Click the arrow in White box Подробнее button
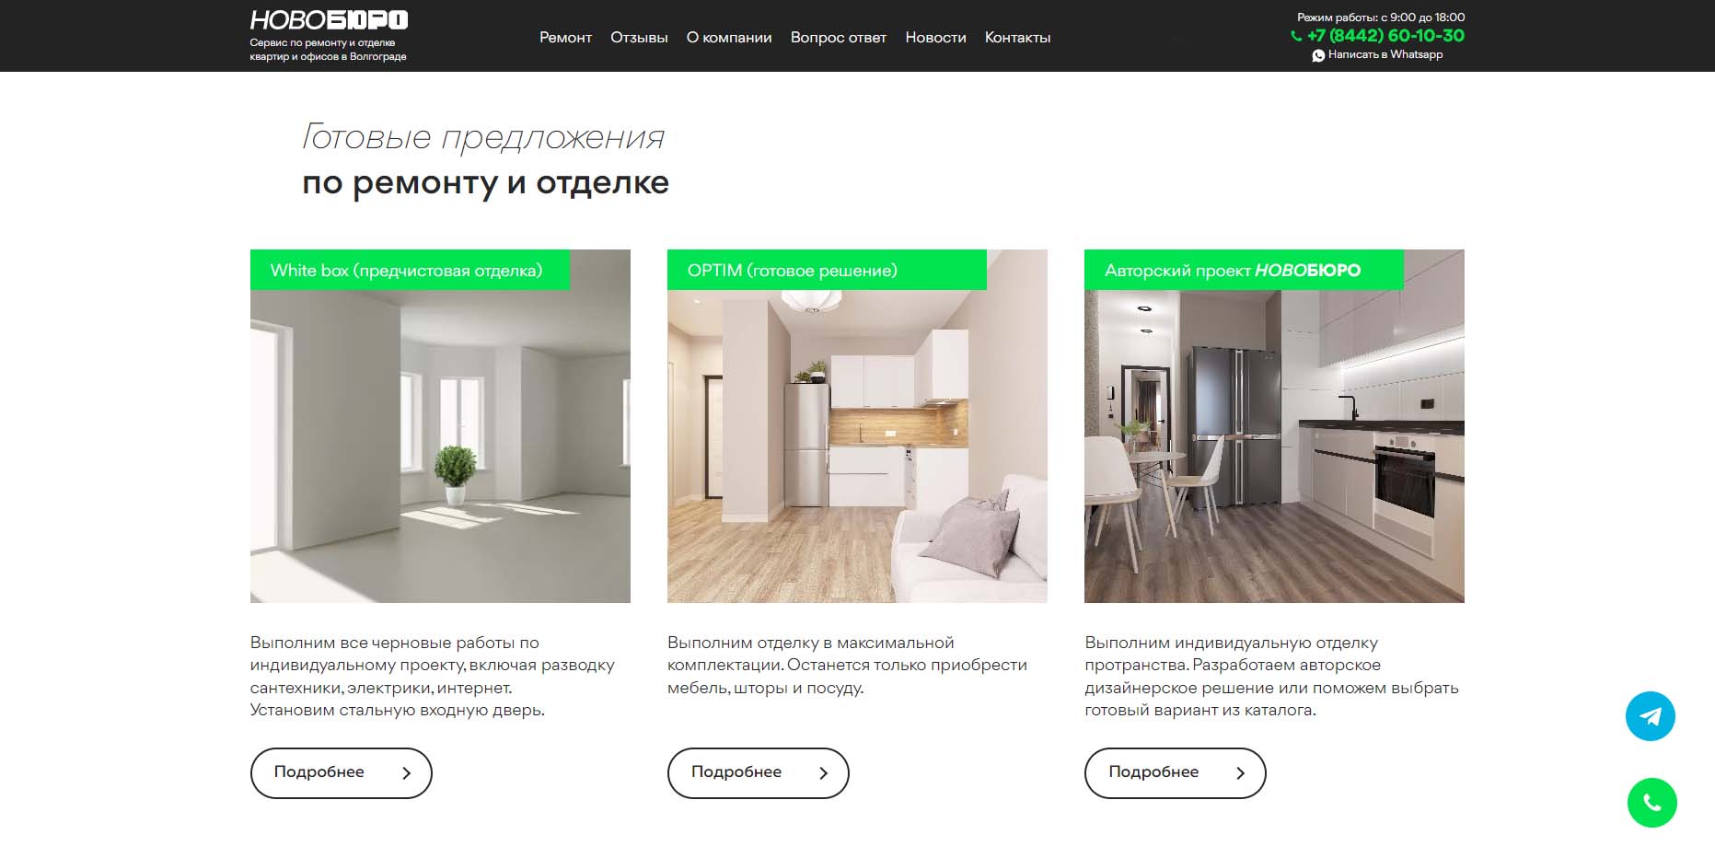The width and height of the screenshot is (1715, 858). (406, 773)
